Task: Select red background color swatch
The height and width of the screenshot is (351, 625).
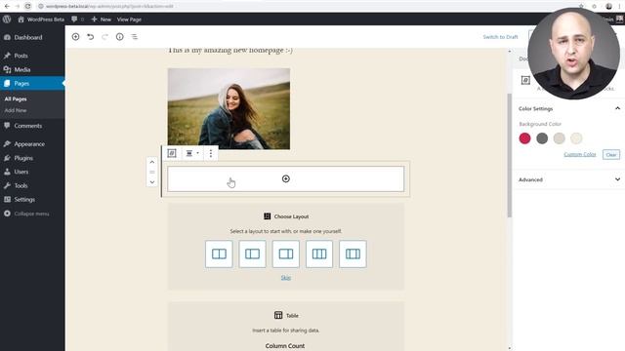Action: 525,138
